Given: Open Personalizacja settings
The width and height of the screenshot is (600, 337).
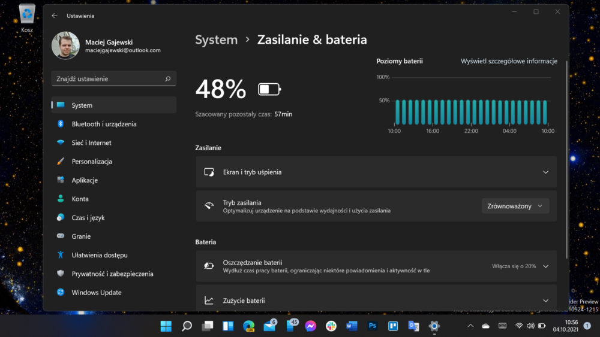Looking at the screenshot, I should tap(113, 161).
